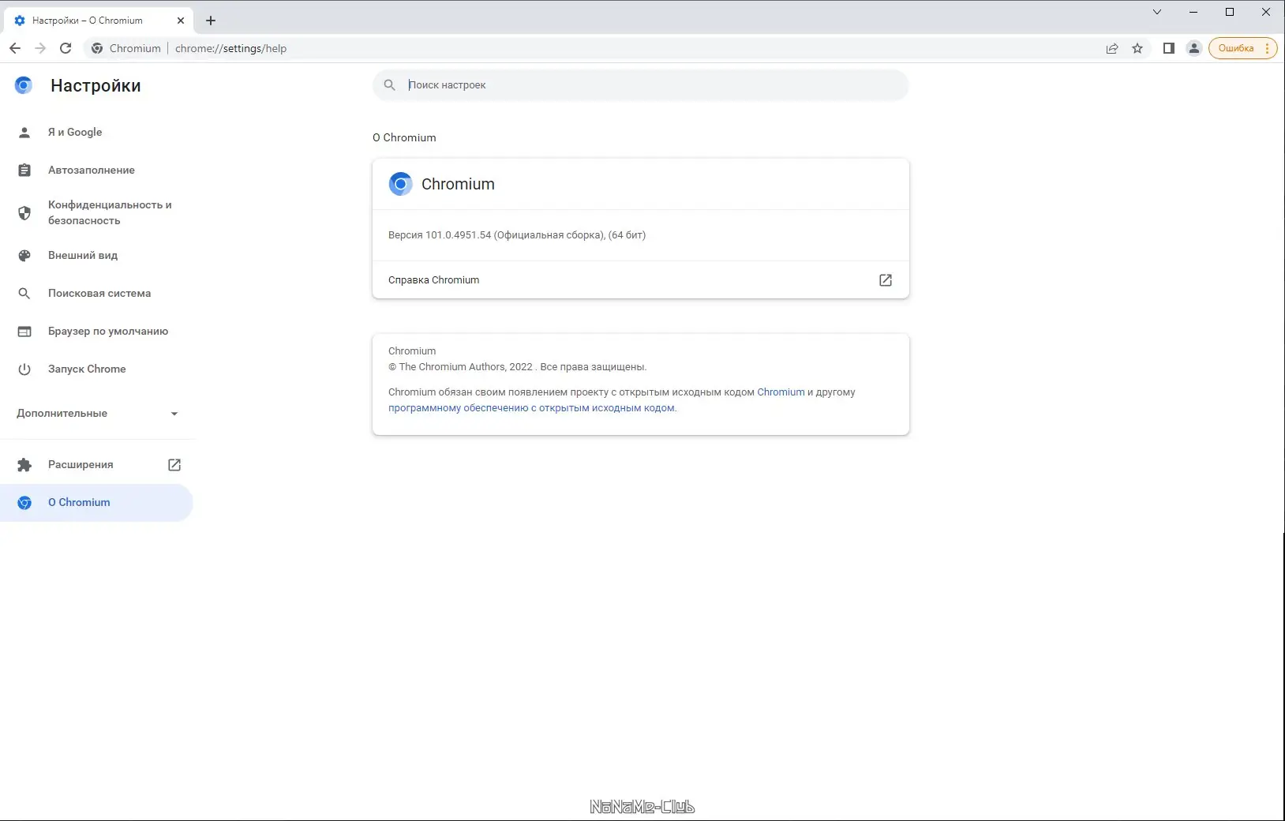
Task: Open Расширения page from sidebar
Action: [81, 465]
